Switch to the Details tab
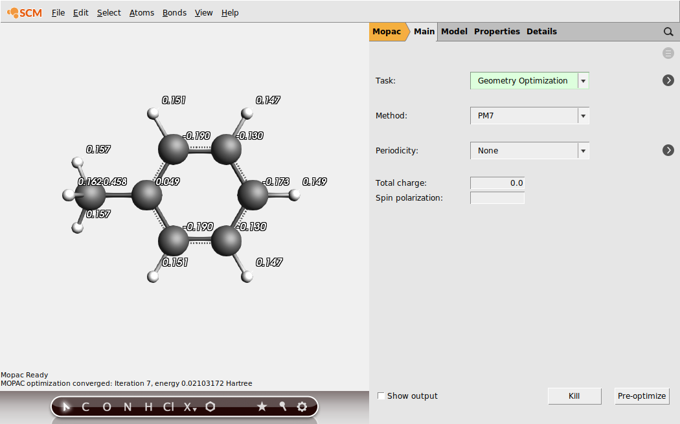Image resolution: width=680 pixels, height=424 pixels. pos(541,32)
